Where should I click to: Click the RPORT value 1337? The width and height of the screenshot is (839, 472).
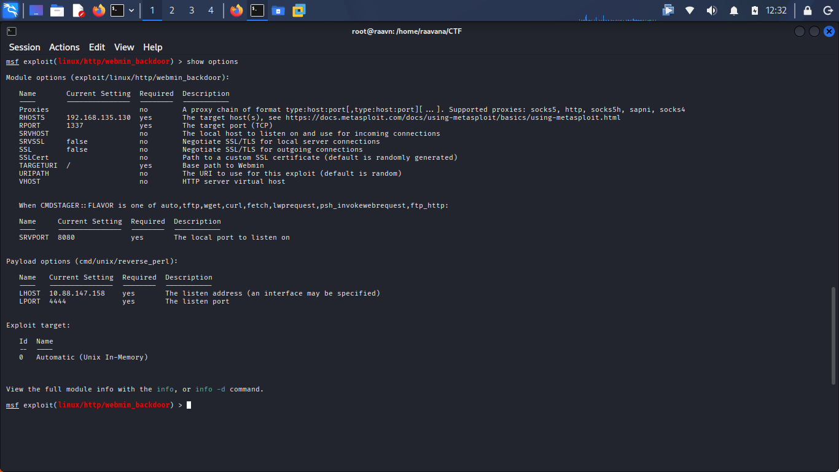point(75,125)
